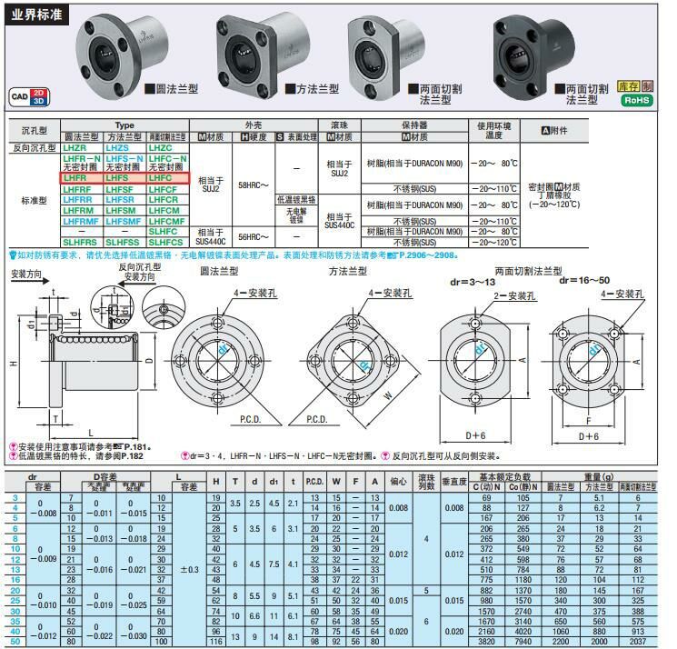Open the 方法兰型 square flange product photo

click(x=263, y=54)
